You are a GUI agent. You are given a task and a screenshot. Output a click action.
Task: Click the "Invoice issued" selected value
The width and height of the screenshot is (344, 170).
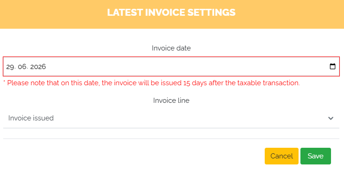(x=31, y=118)
